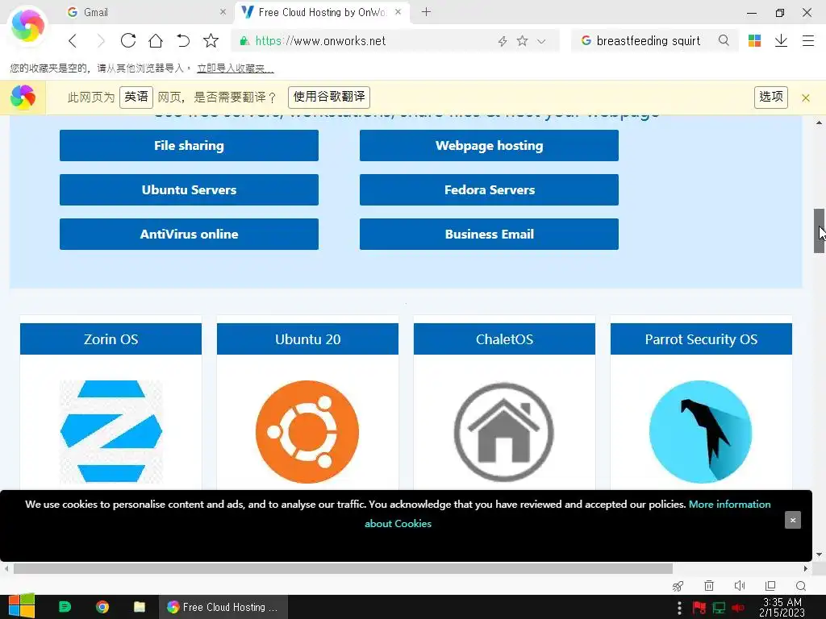Click the rocket accelerator icon in status bar
This screenshot has height=619, width=826.
point(678,586)
